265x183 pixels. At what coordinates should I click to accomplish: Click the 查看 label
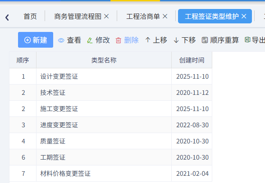tap(74, 40)
